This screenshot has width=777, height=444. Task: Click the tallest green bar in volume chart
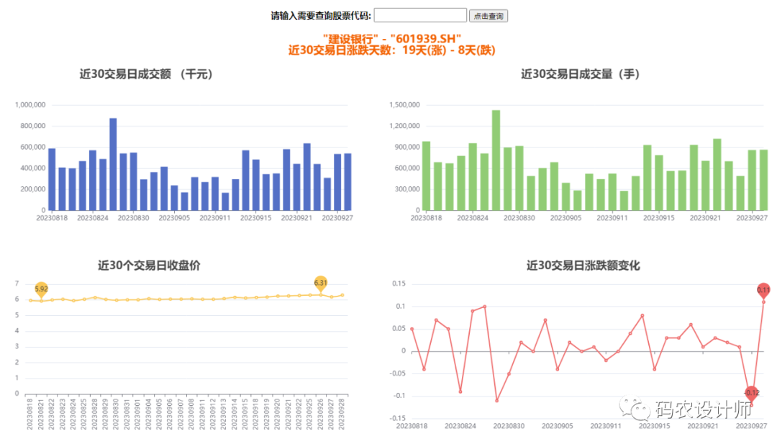(496, 160)
